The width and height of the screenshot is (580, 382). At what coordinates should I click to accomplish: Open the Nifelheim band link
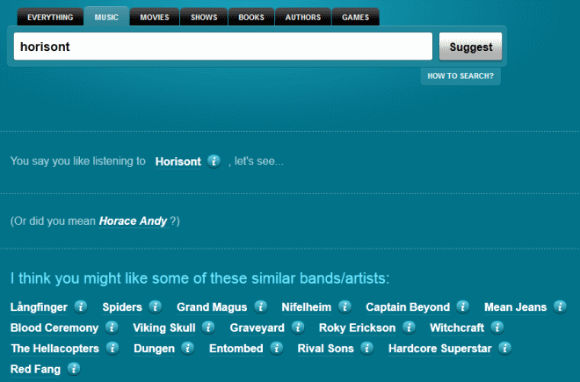point(307,307)
